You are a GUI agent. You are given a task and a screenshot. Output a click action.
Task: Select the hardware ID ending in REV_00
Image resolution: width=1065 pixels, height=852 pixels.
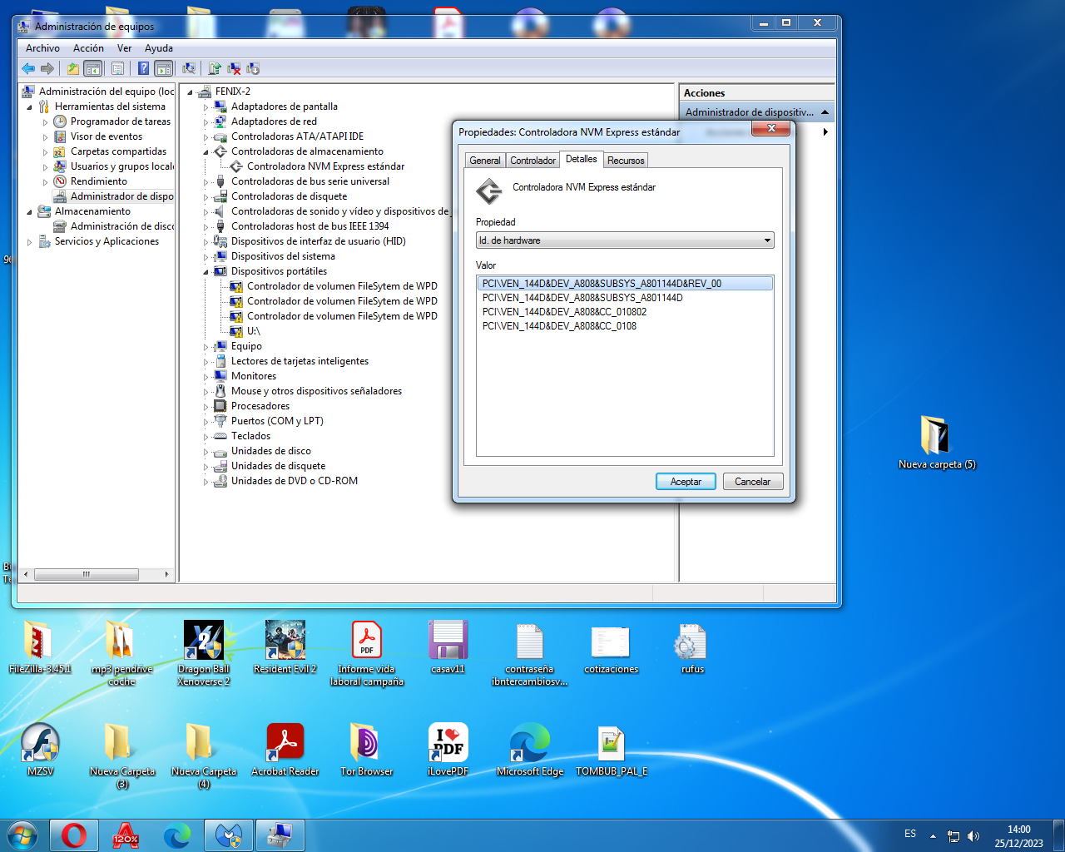625,284
